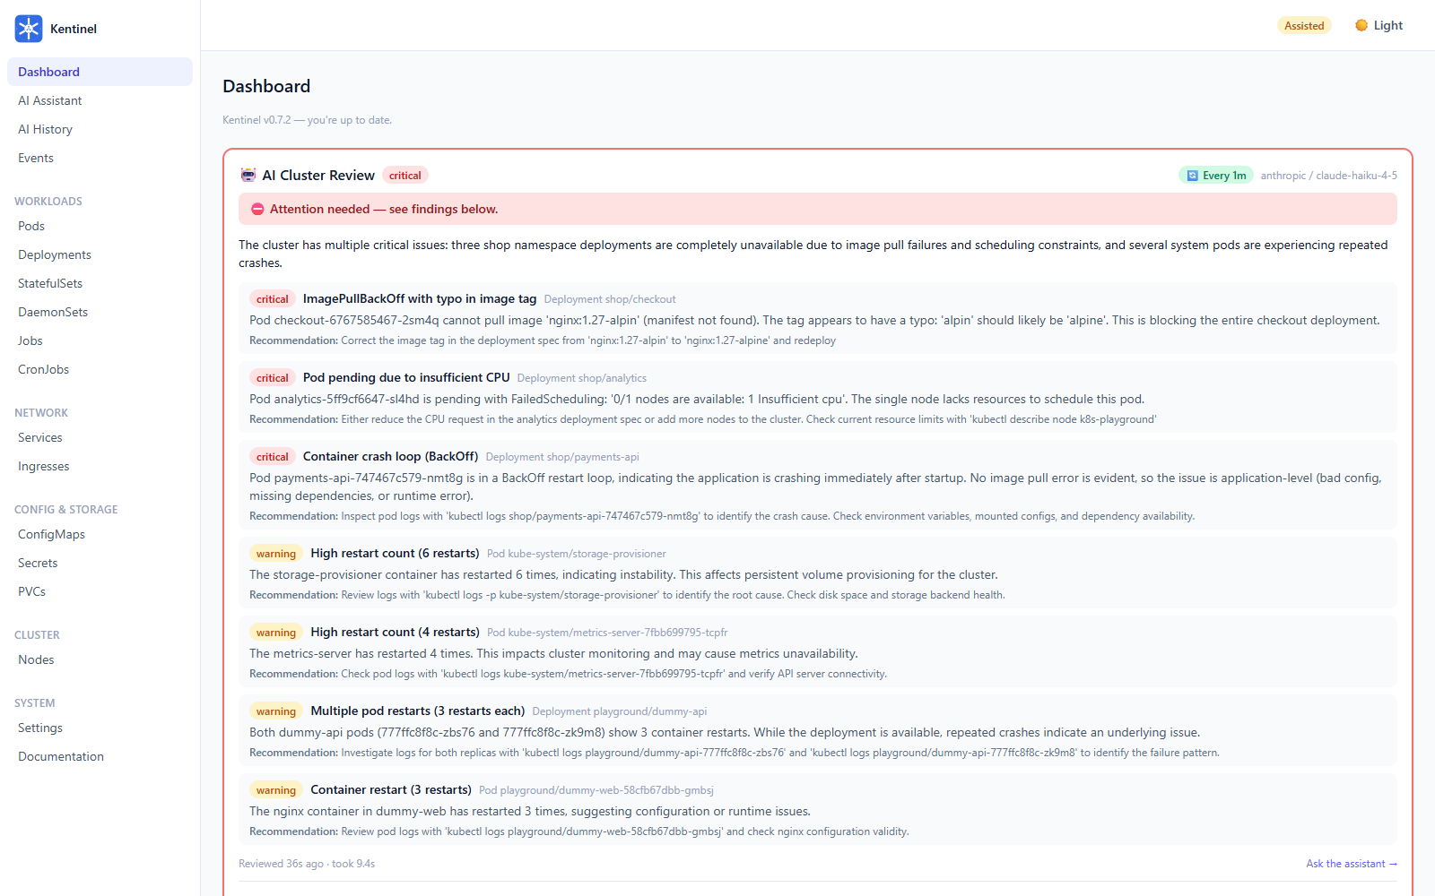Select High restart count (4 restarts) finding

395,632
